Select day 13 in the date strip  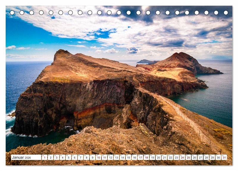[x=116, y=157]
